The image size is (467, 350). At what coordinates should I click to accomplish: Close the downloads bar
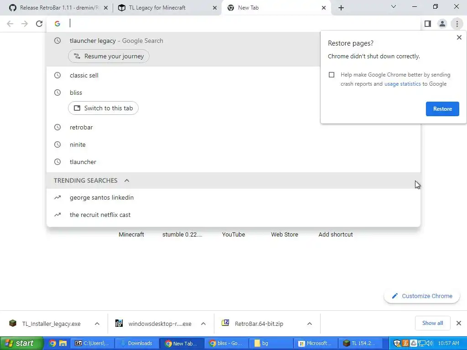tap(459, 323)
